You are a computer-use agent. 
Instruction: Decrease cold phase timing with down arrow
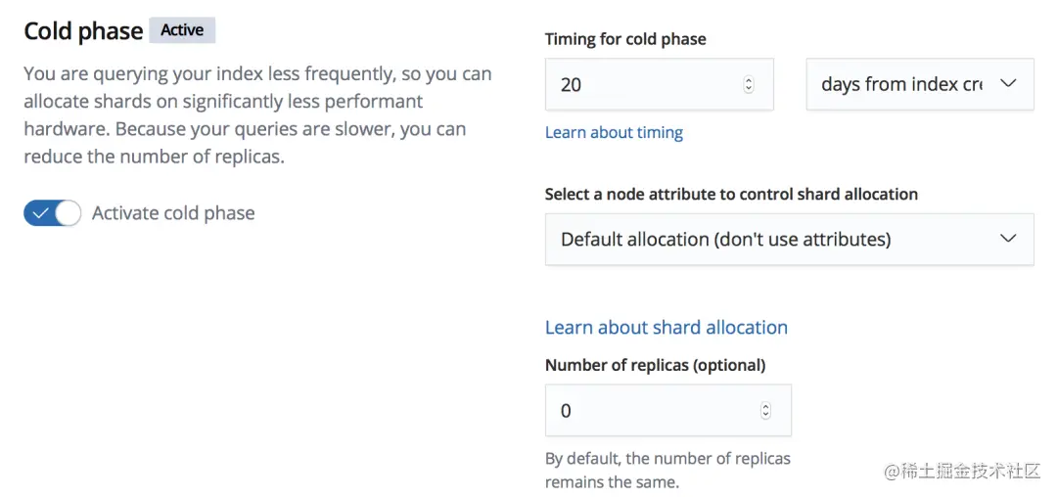[x=749, y=89]
